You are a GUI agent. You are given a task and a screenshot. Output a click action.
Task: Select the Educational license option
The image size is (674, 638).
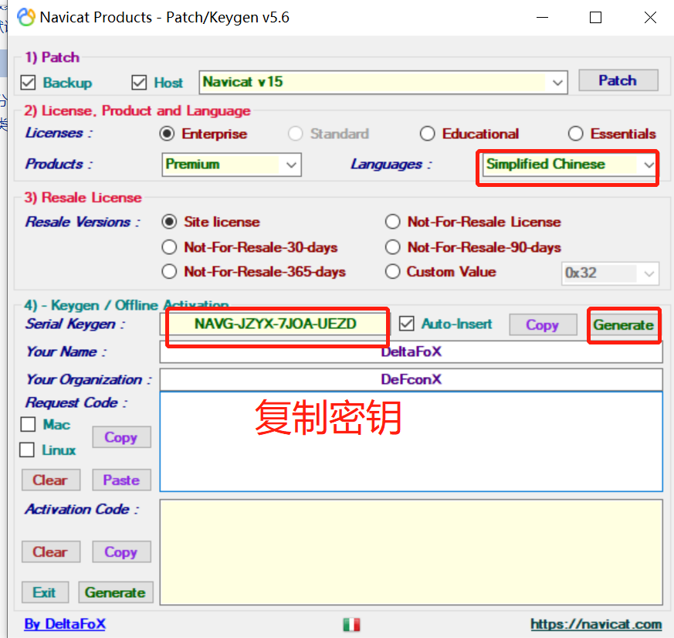click(427, 134)
